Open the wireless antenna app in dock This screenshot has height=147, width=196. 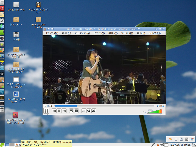coord(2,68)
